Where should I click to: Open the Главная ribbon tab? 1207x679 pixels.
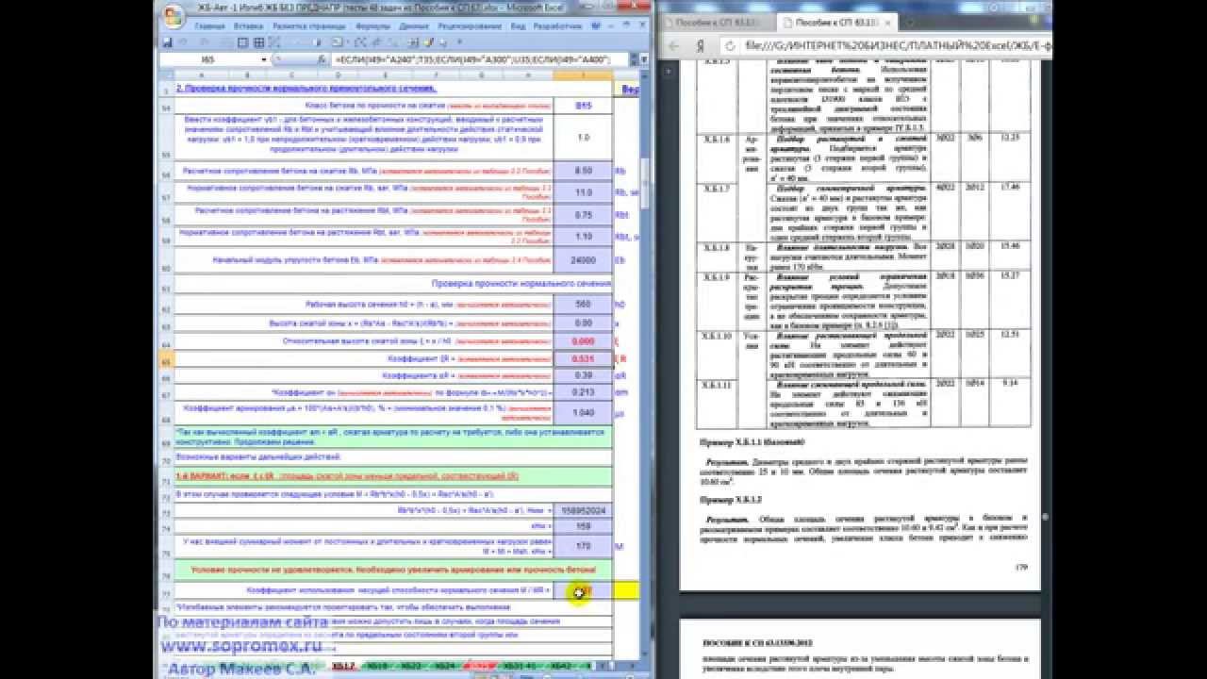[208, 26]
